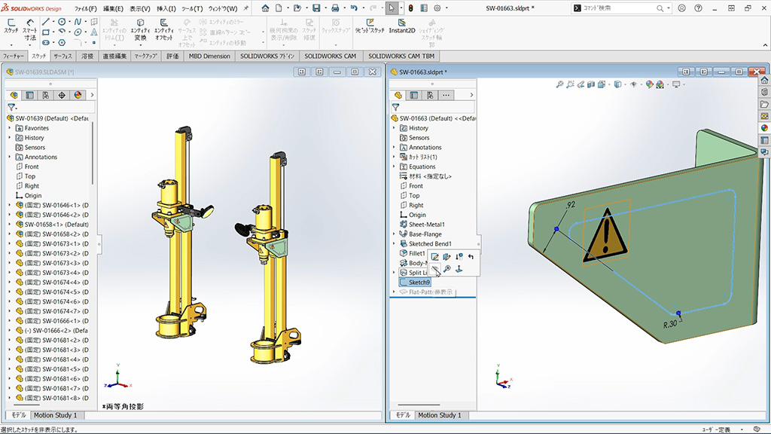Click the Rebuild traffic light icon
This screenshot has height=434, width=771.
[410, 8]
